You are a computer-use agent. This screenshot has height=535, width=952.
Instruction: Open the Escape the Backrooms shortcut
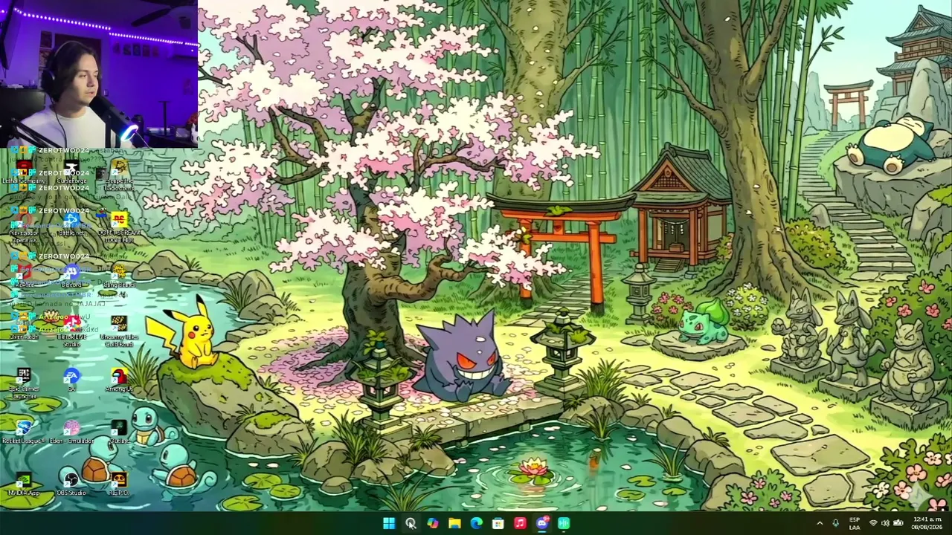point(119,176)
